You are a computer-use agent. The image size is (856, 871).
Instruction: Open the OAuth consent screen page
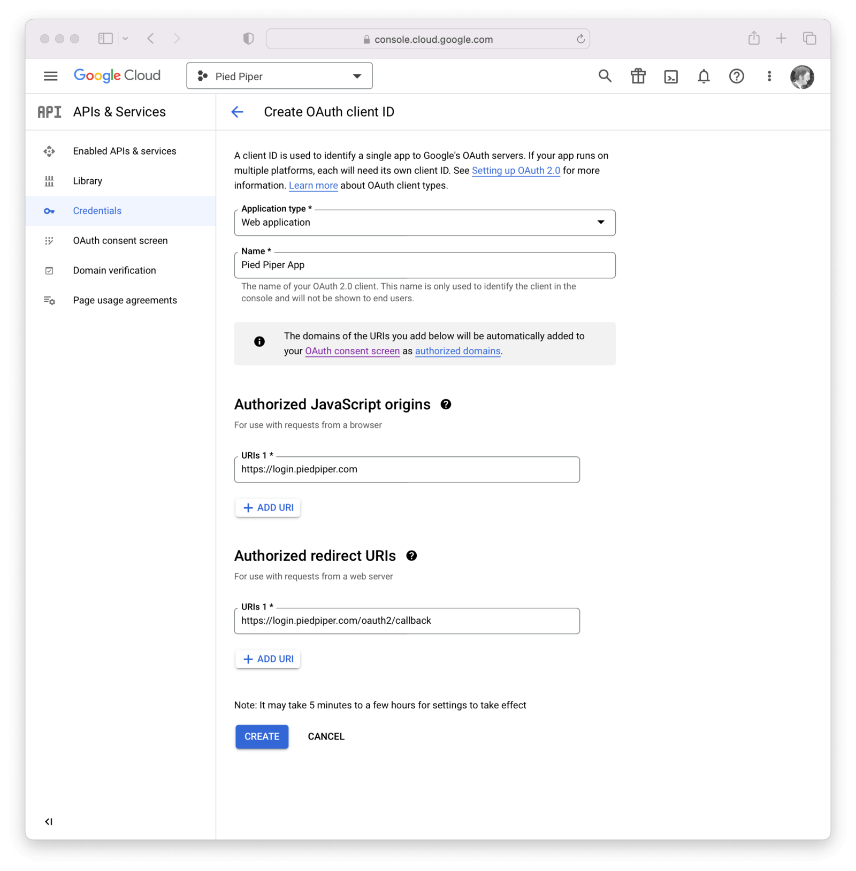(120, 240)
